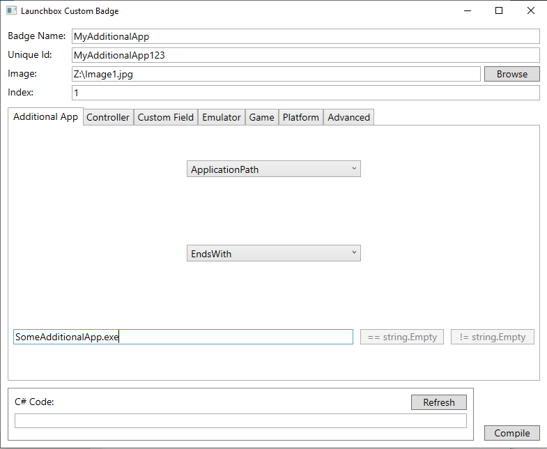This screenshot has width=547, height=449.
Task: Click the Badge Name label
Action: pos(37,36)
